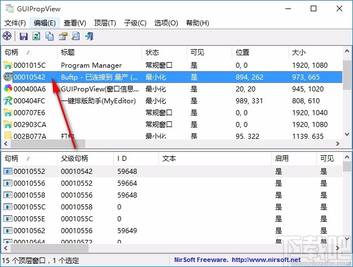This screenshot has width=353, height=267.
Task: Sort top list by 大小 column header
Action: click(x=315, y=52)
